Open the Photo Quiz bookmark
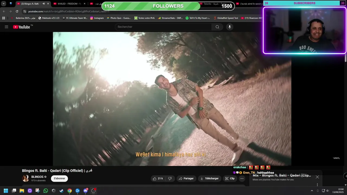 pyautogui.click(x=119, y=18)
